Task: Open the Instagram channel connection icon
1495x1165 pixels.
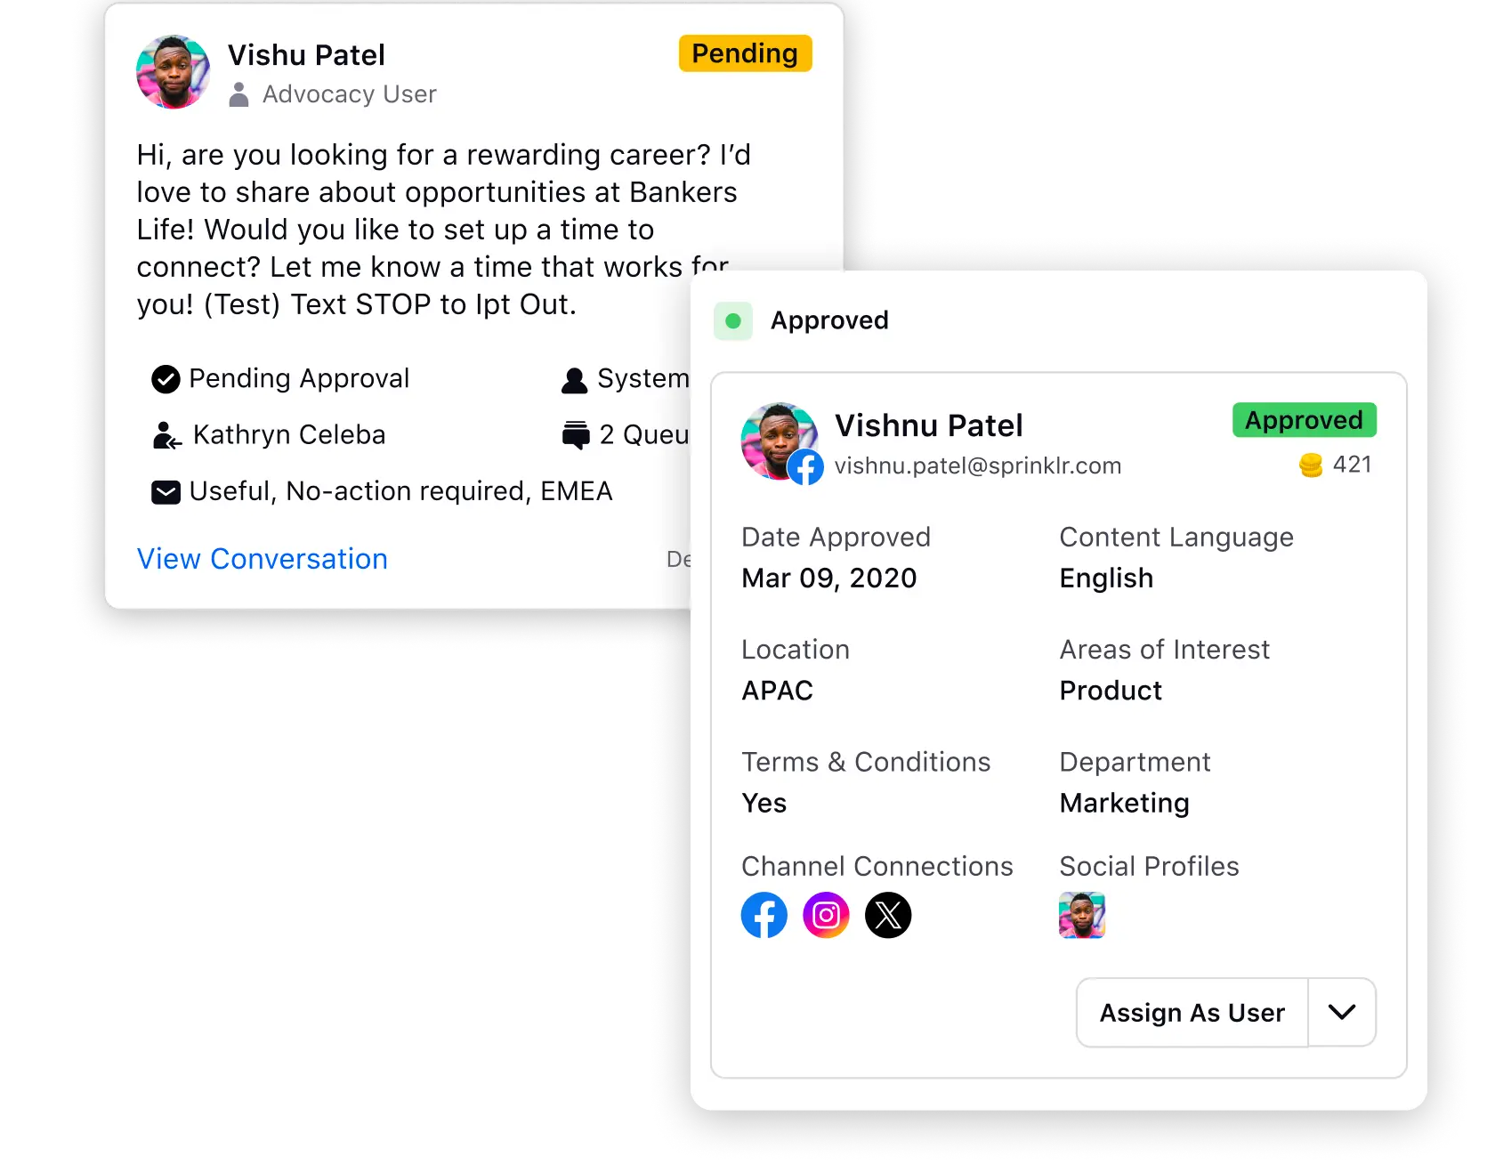Action: tap(826, 915)
